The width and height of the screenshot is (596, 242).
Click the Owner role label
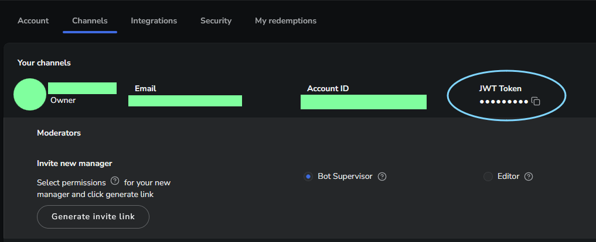coord(63,101)
